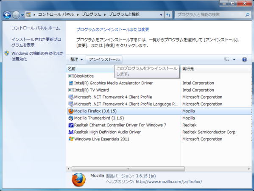Select .NET Framework 4 Client Profile Language P...

pyautogui.click(x=126, y=104)
